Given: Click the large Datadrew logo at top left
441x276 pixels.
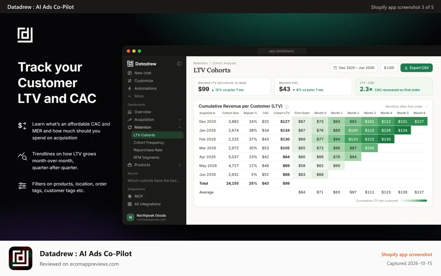Looking at the screenshot, I should click(x=25, y=35).
